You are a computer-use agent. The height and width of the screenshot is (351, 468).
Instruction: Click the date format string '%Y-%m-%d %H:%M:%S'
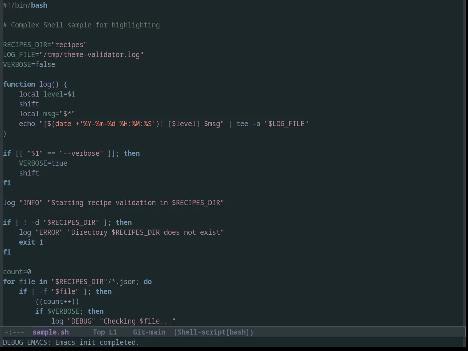(117, 124)
